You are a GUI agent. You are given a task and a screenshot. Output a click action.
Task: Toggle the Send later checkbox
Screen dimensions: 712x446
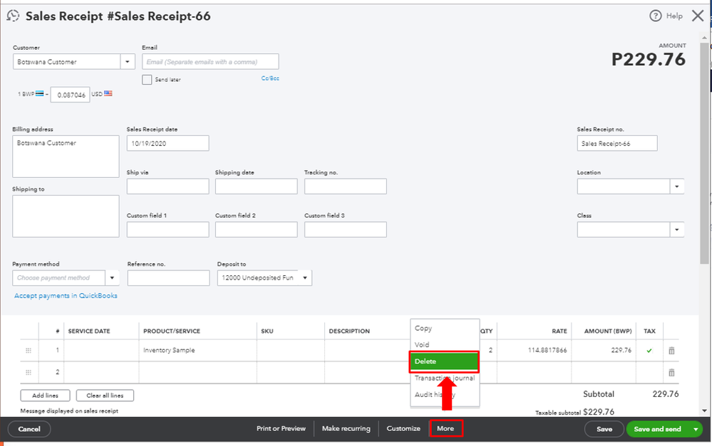point(147,80)
